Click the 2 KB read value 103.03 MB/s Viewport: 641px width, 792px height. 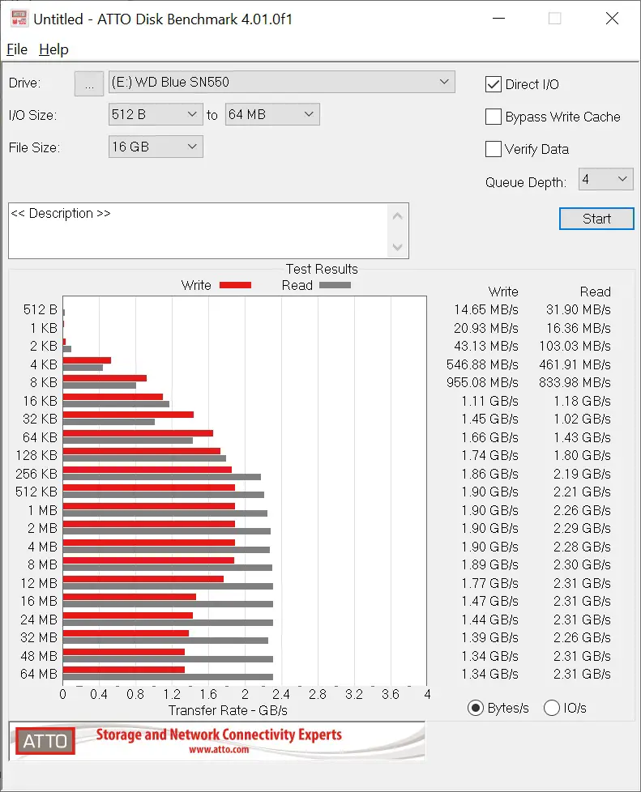coord(575,346)
